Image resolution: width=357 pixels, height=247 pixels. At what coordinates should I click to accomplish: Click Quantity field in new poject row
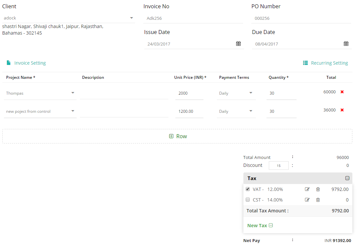pos(281,111)
